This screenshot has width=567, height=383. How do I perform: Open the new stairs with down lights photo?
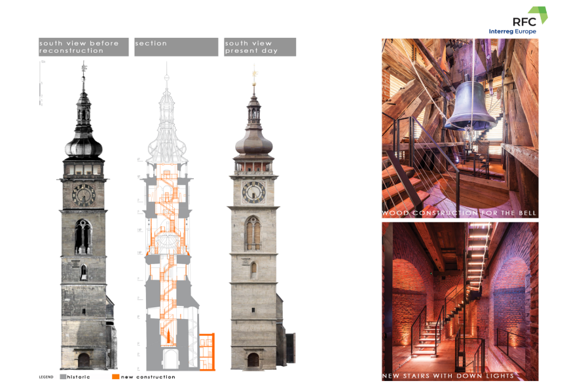coord(460,294)
